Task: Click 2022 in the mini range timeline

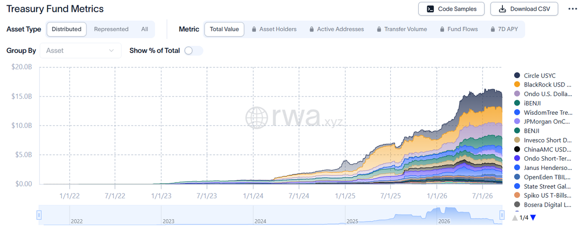Action: click(x=77, y=221)
